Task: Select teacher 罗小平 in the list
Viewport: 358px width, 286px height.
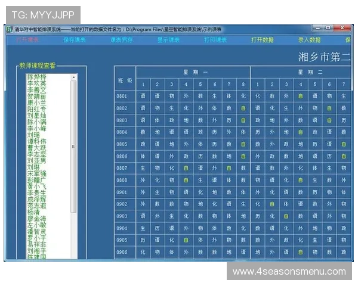Action: click(x=36, y=238)
